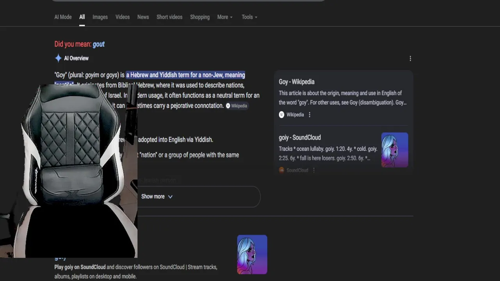Image resolution: width=500 pixels, height=281 pixels.
Task: Click the goiy SoundCloud card thumbnail
Action: [x=395, y=150]
